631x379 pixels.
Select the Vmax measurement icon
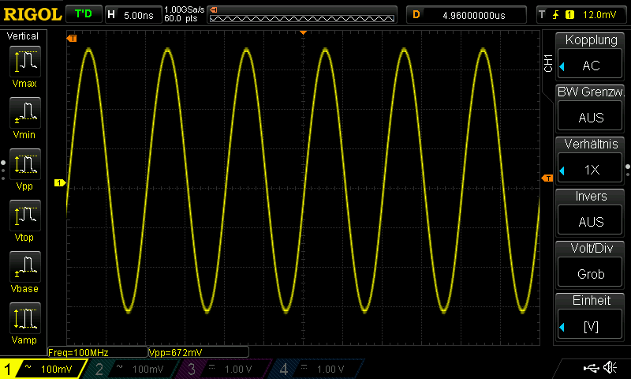(x=25, y=62)
